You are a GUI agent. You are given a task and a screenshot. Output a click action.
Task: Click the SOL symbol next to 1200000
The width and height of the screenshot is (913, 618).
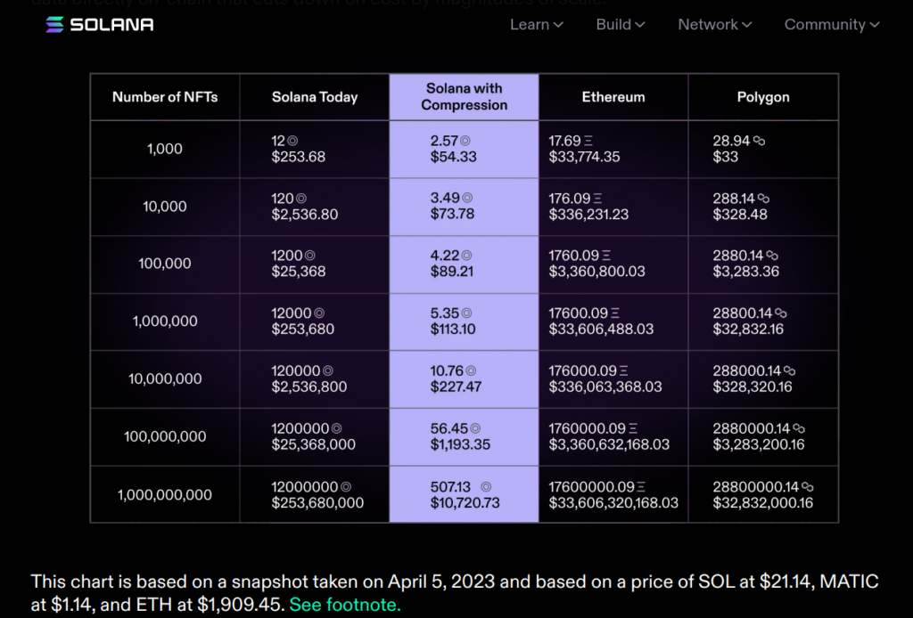coord(336,428)
